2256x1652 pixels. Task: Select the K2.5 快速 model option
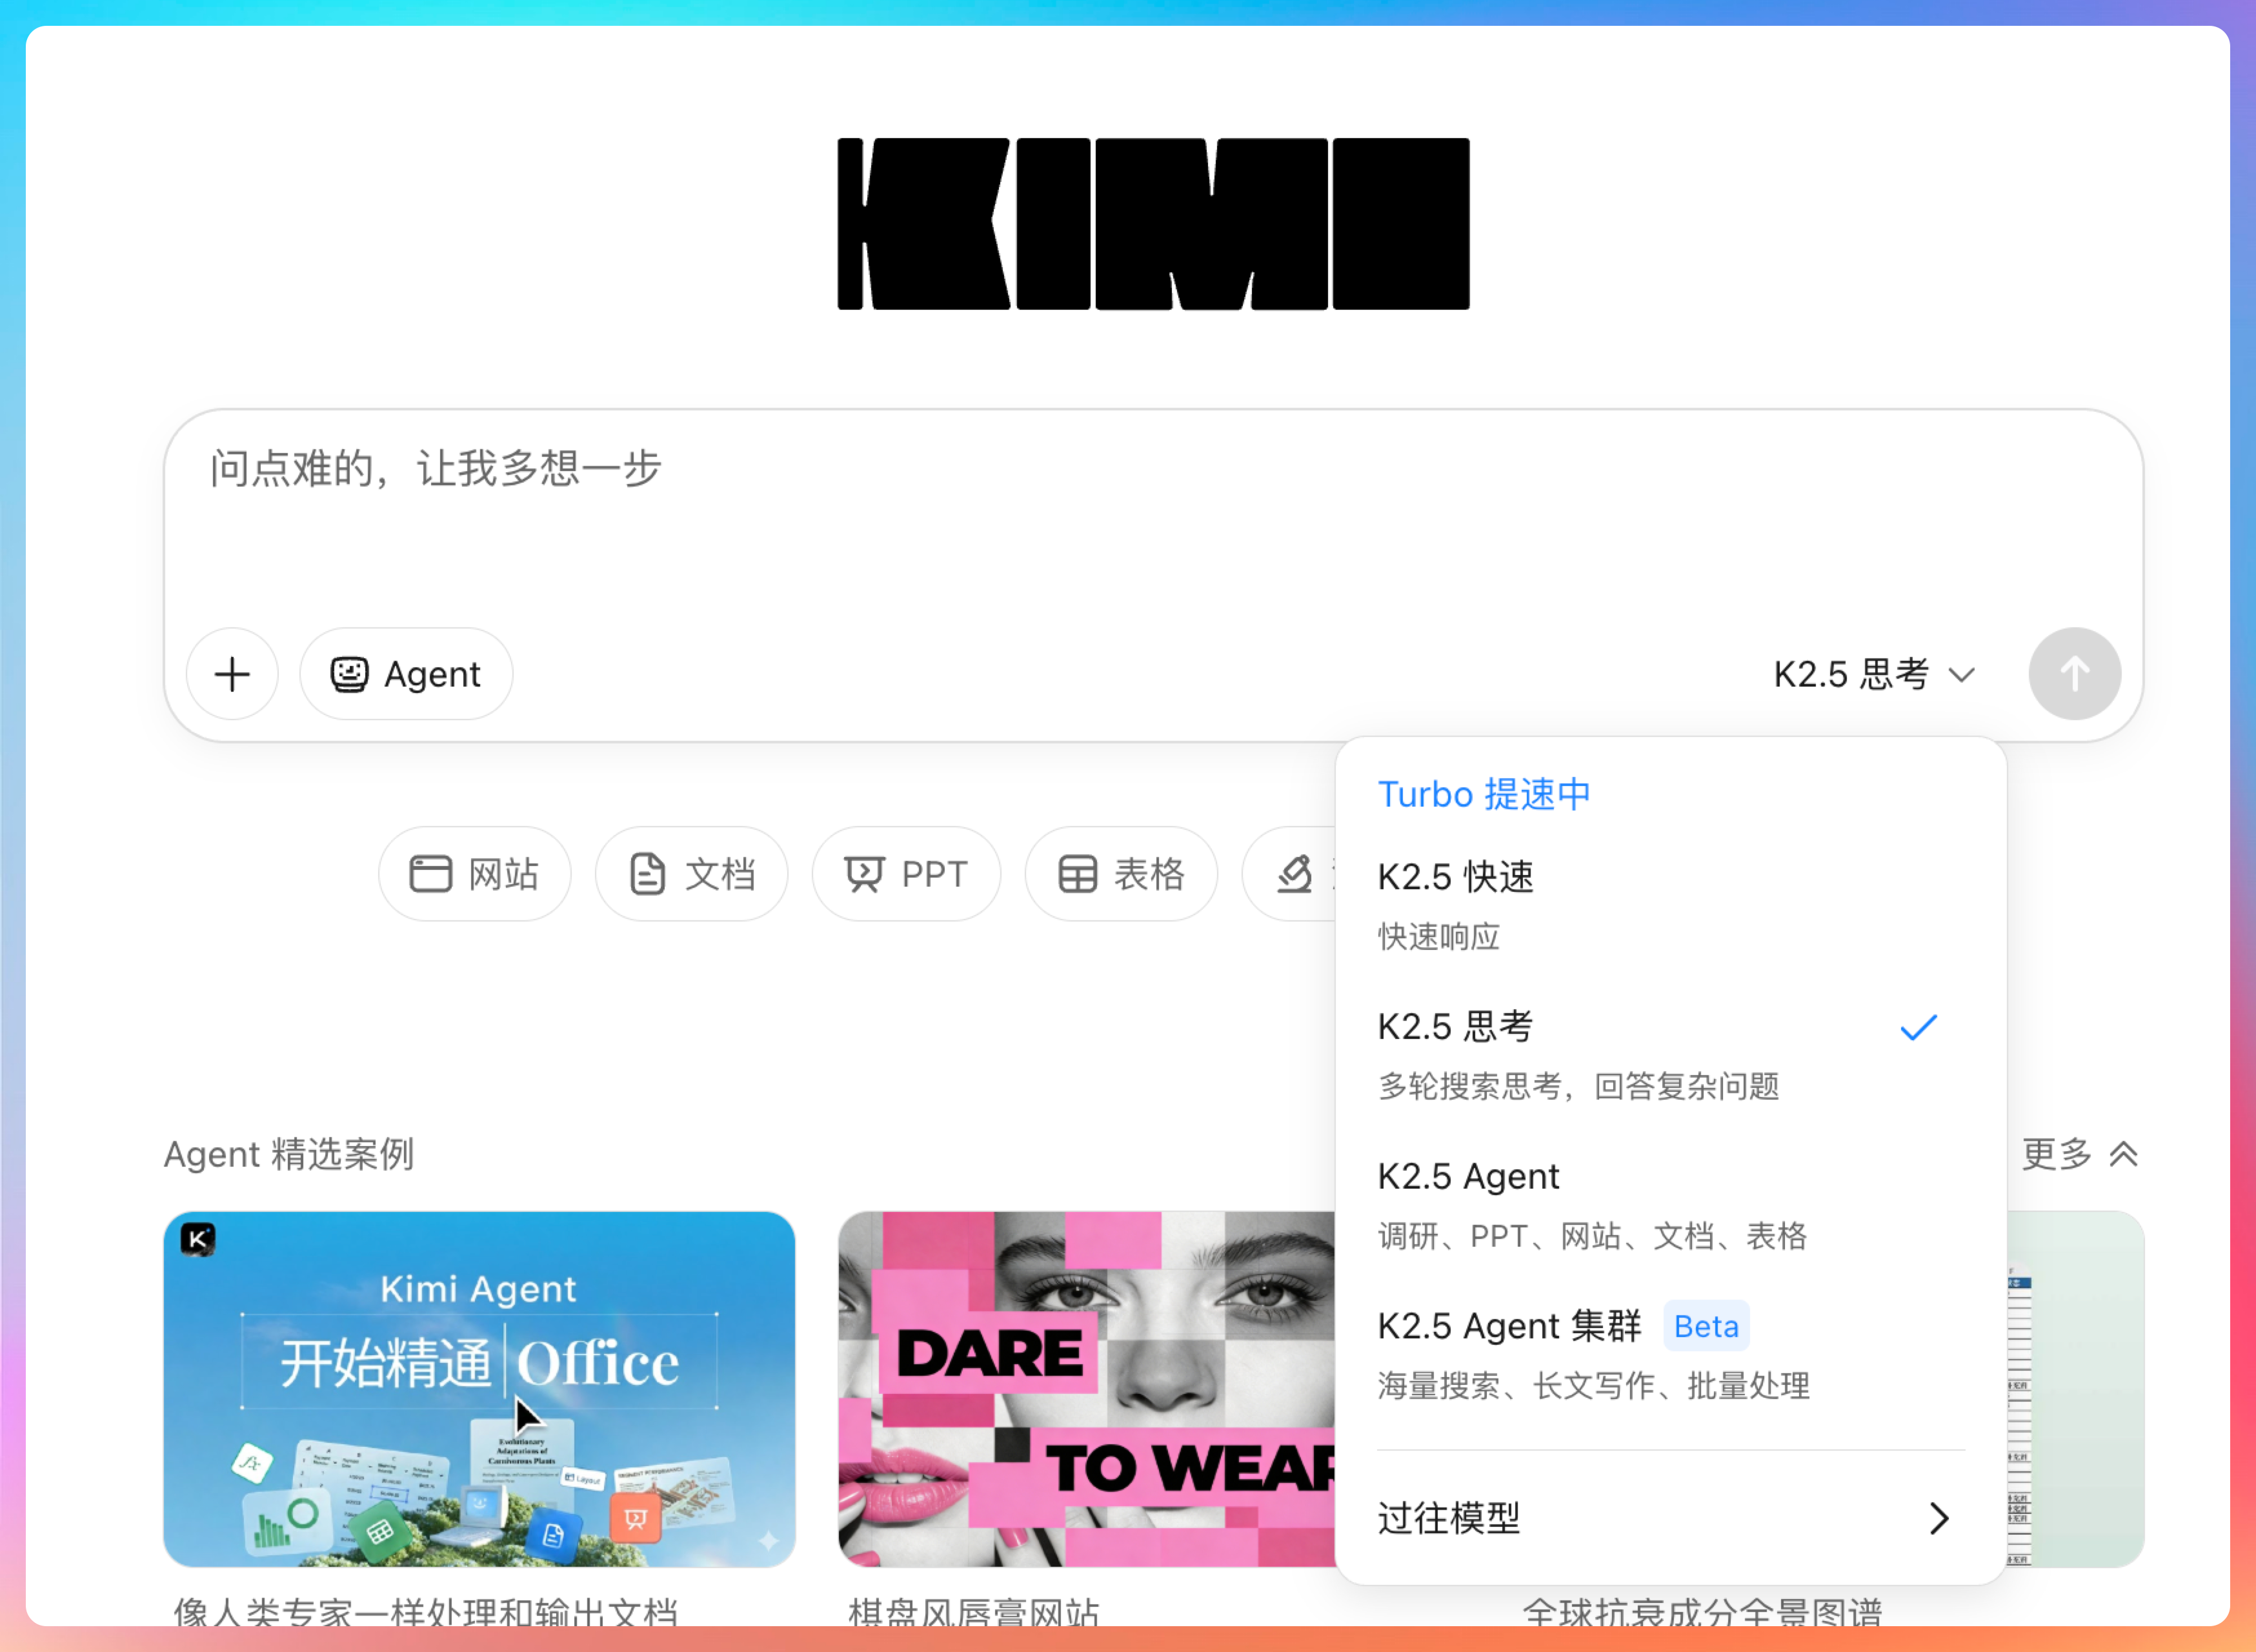(x=1456, y=877)
